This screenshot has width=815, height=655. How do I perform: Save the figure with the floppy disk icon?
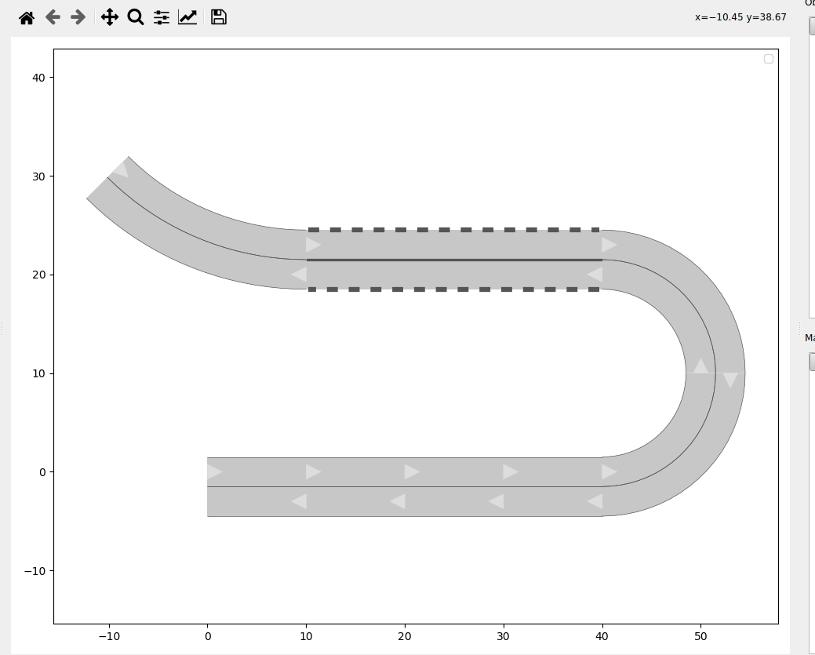pyautogui.click(x=219, y=17)
